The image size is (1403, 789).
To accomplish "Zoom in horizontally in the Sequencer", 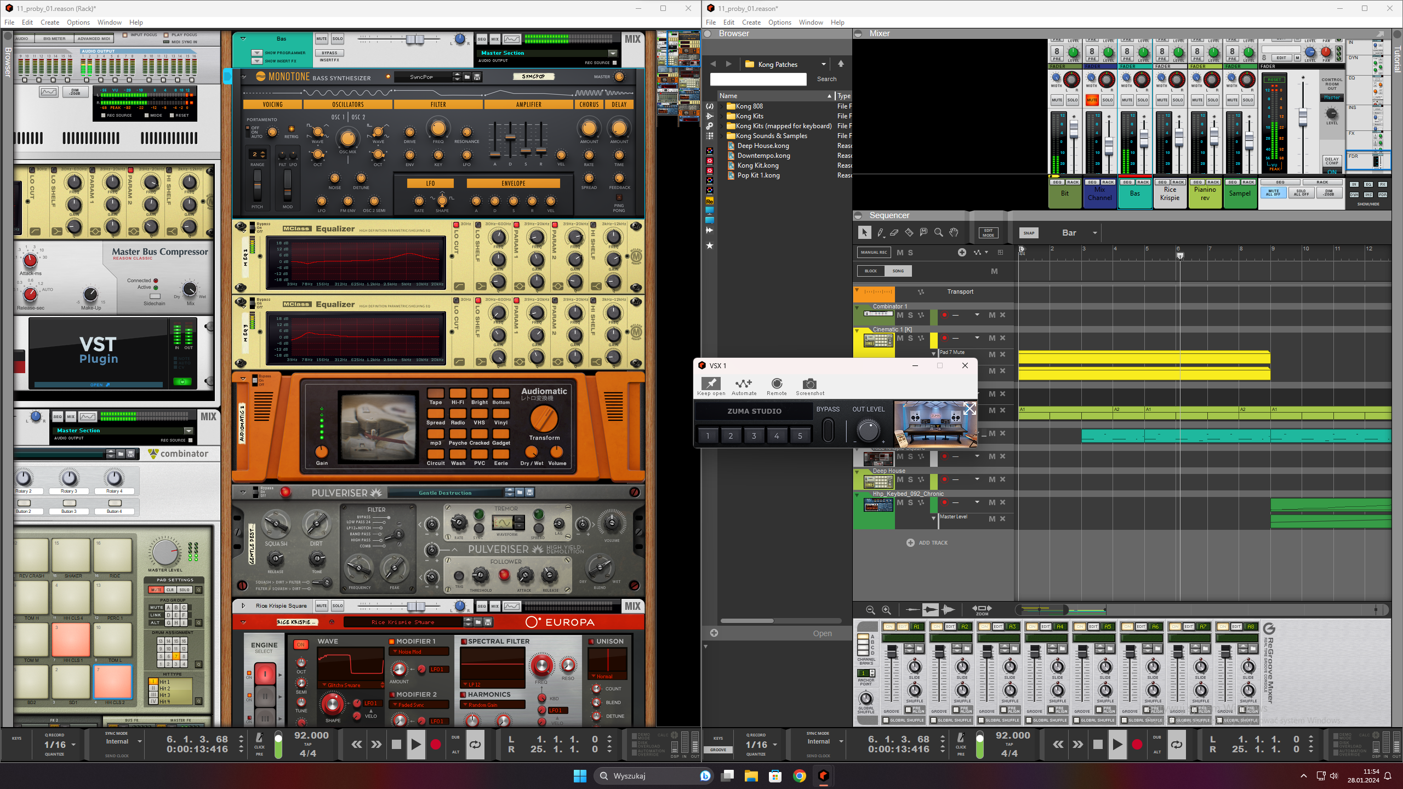I will [x=886, y=610].
